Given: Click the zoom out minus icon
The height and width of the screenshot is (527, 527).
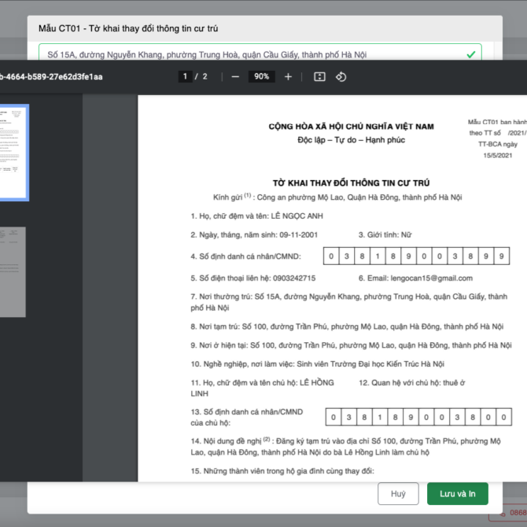Looking at the screenshot, I should tap(235, 77).
